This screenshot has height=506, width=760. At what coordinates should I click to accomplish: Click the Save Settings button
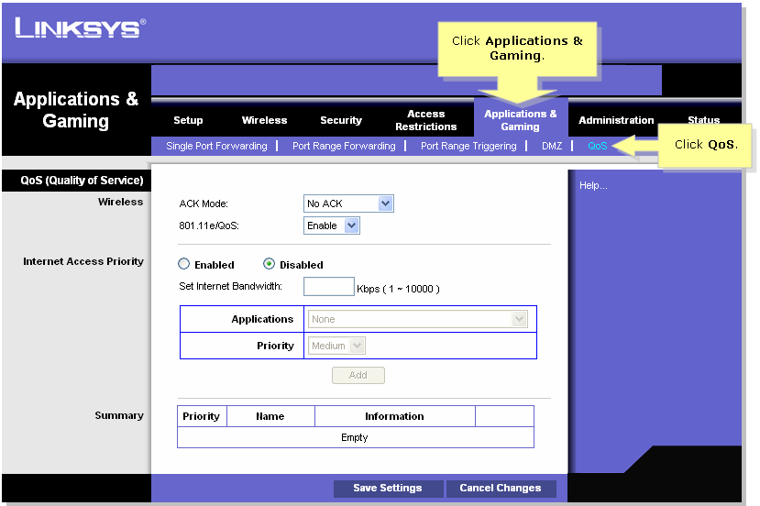(388, 488)
